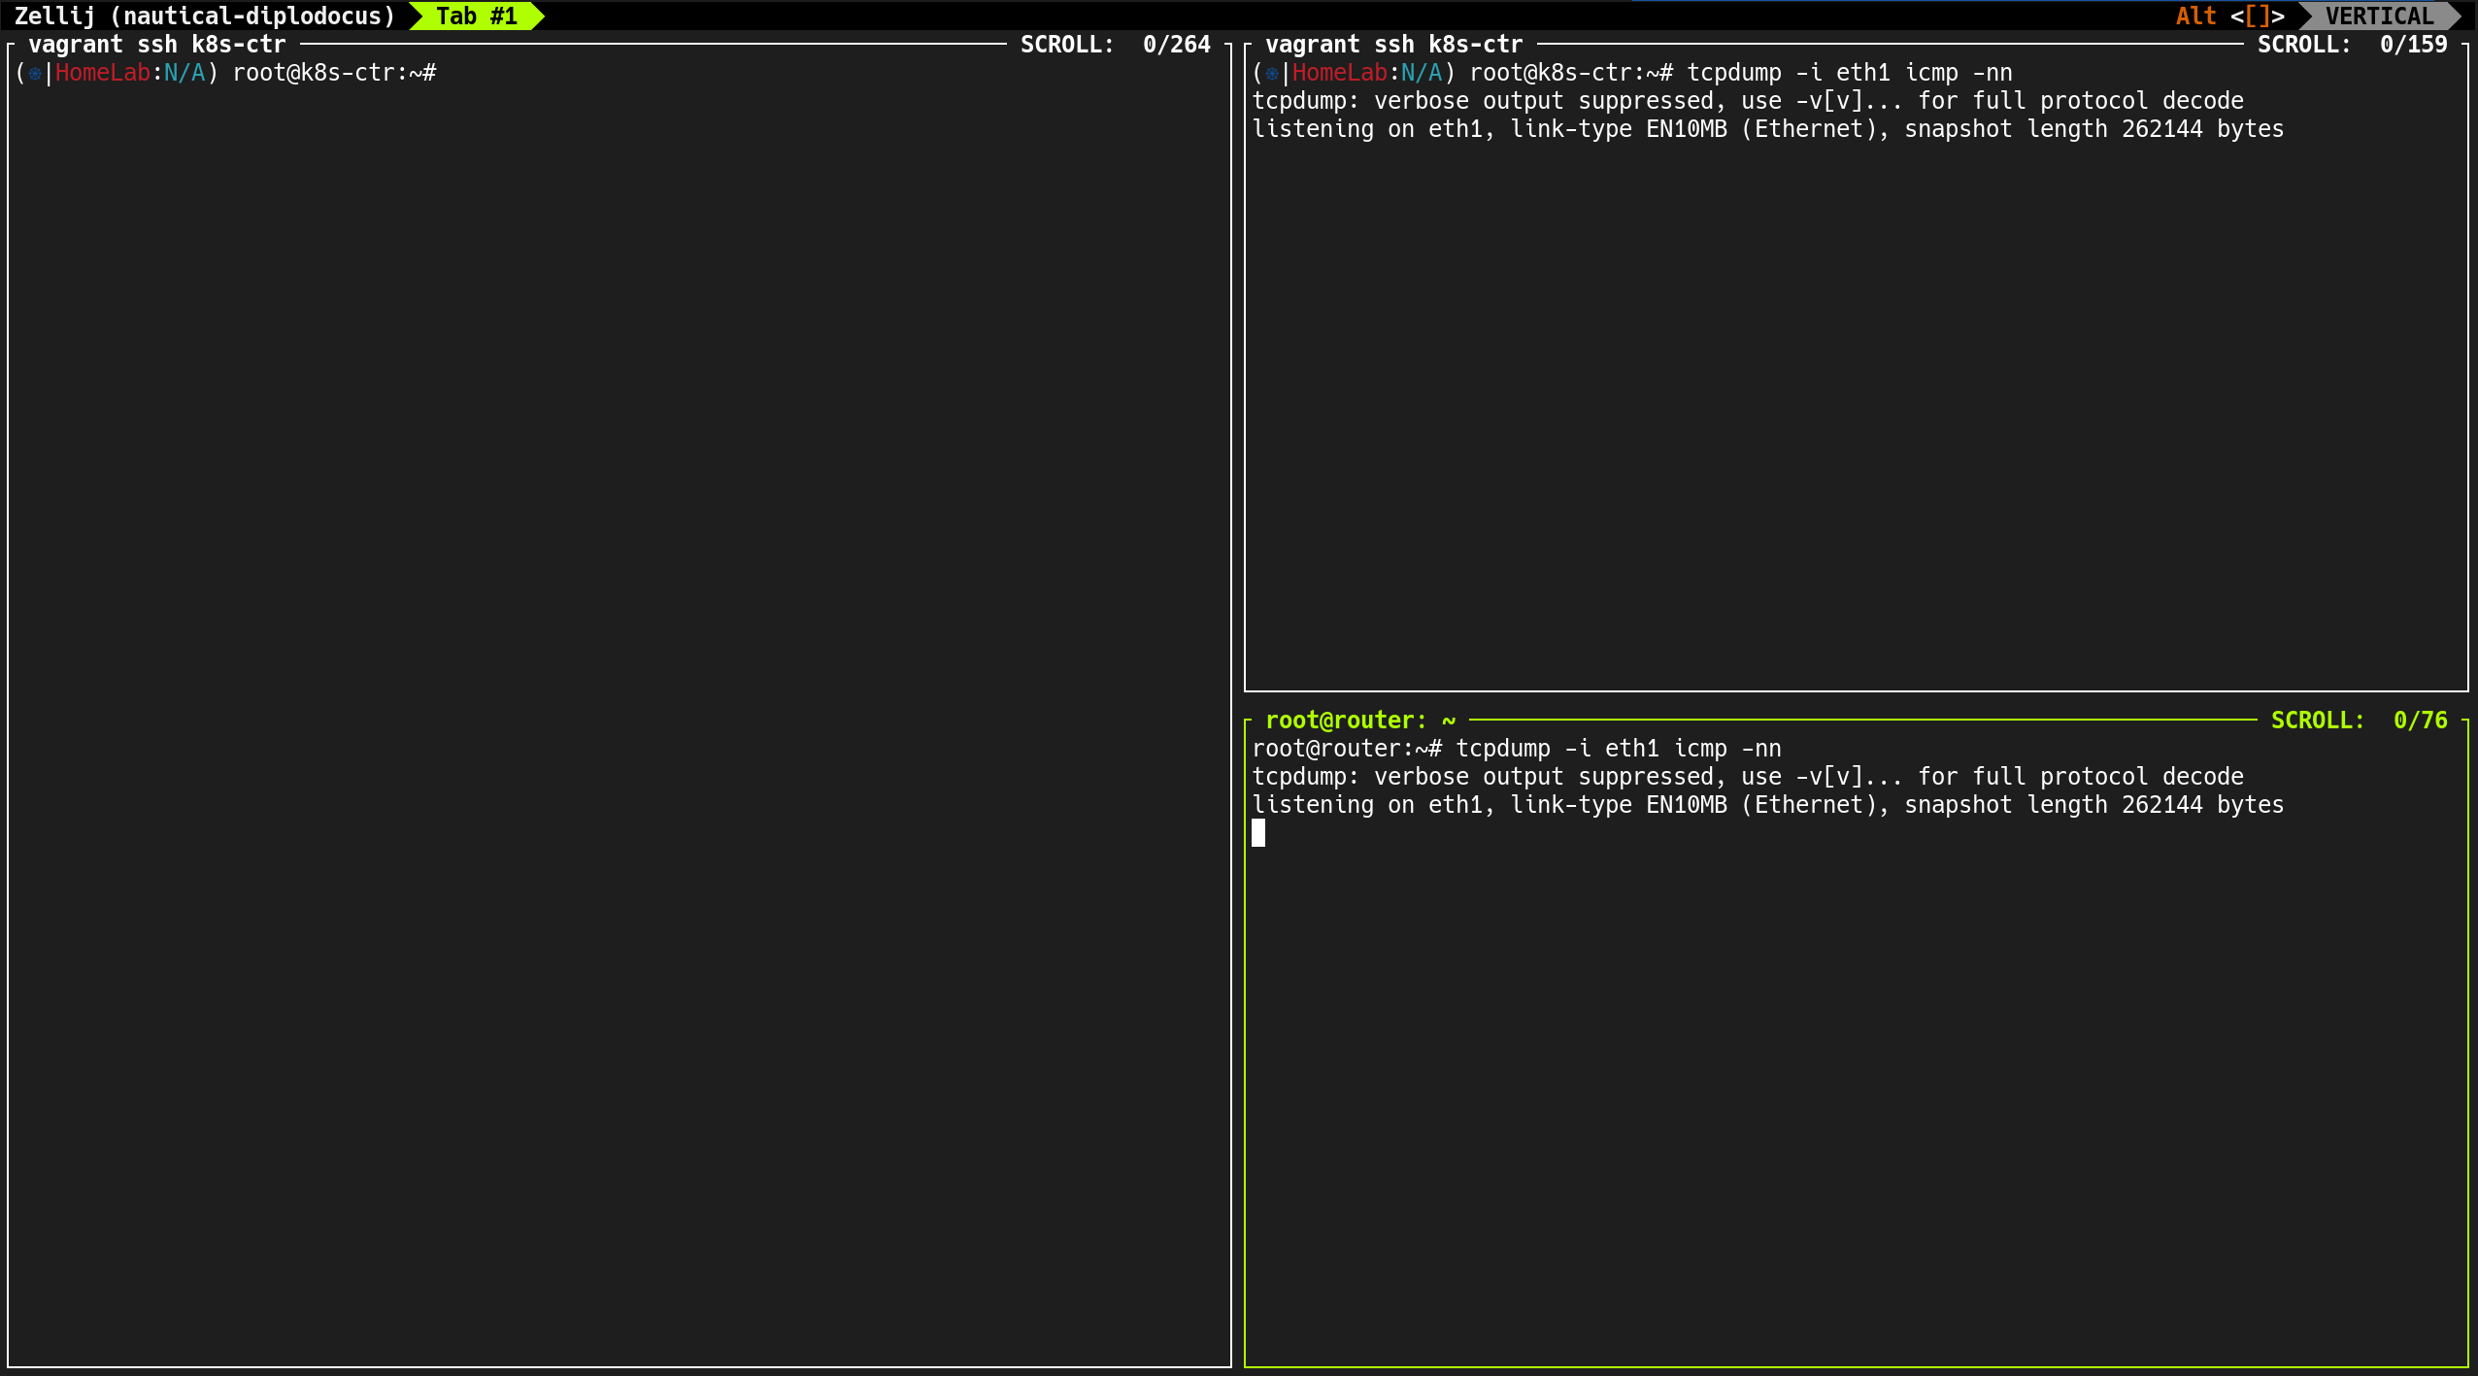Click the red HomeLab text in left pane prompt
2478x1376 pixels.
pos(102,73)
